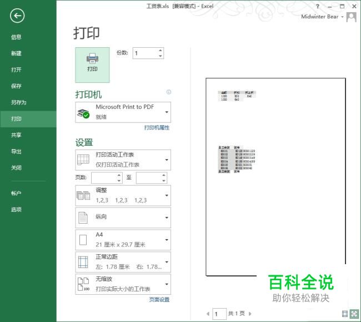Go to the previous preview page arrow
Image resolution: width=361 pixels, height=322 pixels.
(x=208, y=314)
